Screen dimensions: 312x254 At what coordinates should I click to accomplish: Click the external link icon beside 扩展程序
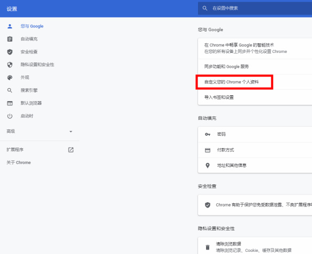click(71, 150)
